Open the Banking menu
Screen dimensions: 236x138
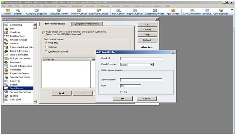coord(116,6)
